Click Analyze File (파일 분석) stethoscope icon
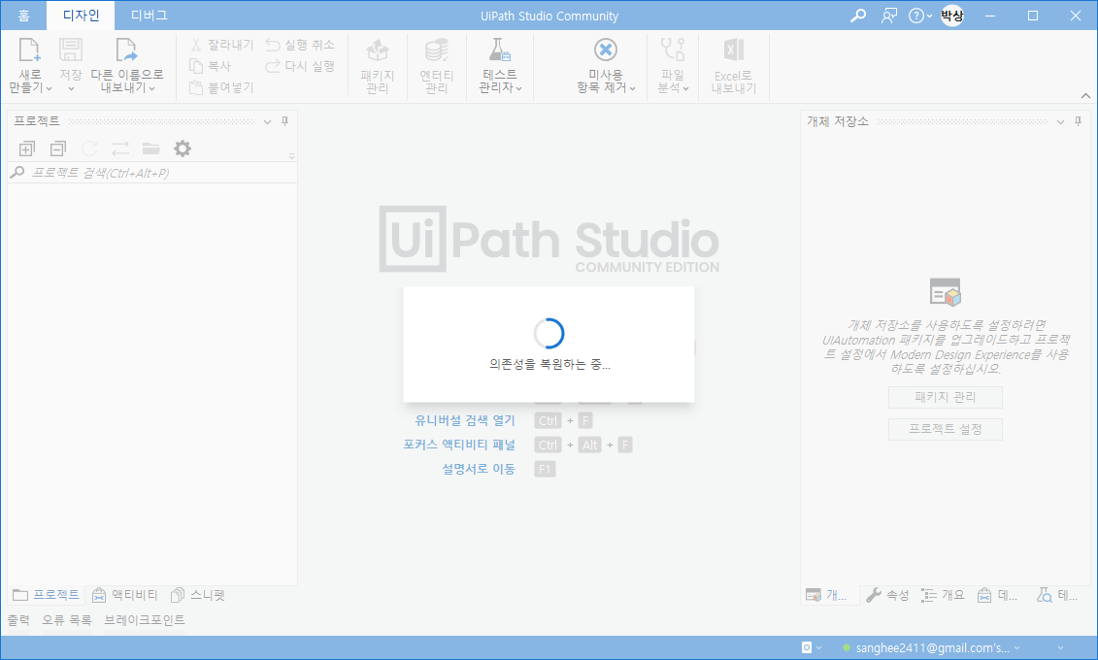Image resolution: width=1098 pixels, height=660 pixels. point(673,50)
